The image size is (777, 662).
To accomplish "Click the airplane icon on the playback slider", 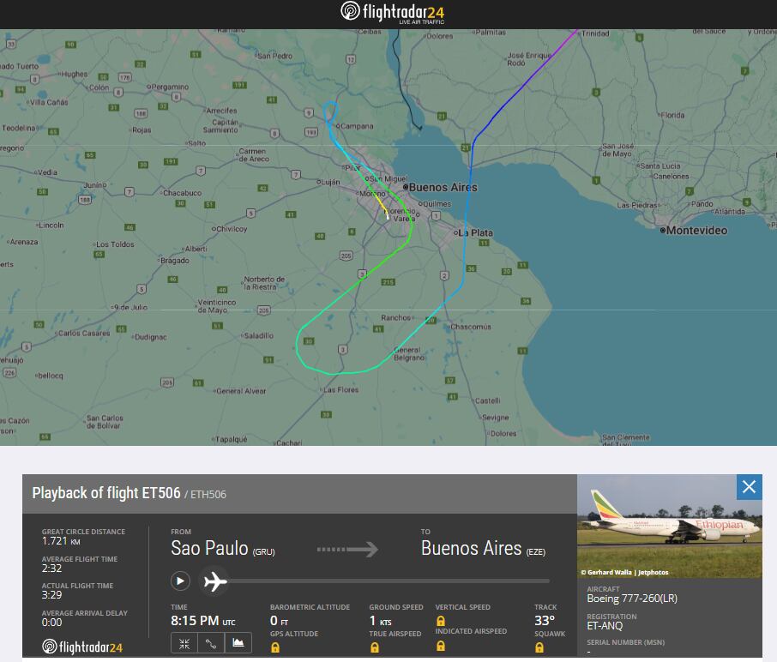I will 217,581.
